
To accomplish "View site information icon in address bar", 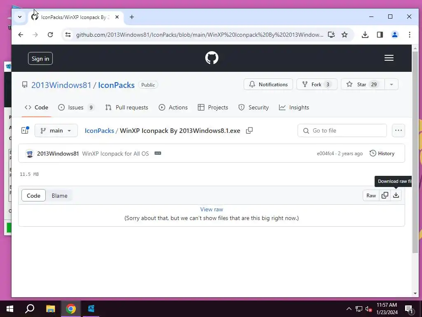I will (x=68, y=35).
